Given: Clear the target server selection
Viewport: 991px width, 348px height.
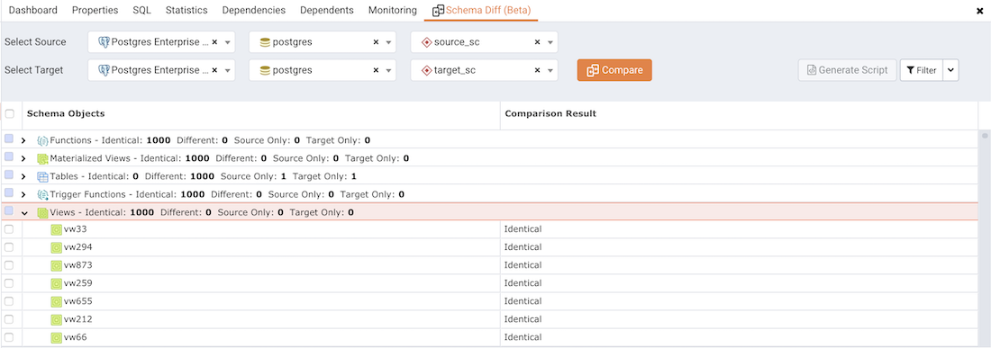Looking at the screenshot, I should 214,70.
